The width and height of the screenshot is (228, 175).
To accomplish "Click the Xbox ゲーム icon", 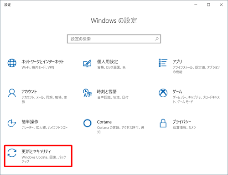I will click(x=163, y=93).
